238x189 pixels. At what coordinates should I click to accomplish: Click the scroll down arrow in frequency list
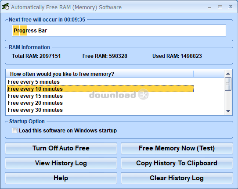228,111
